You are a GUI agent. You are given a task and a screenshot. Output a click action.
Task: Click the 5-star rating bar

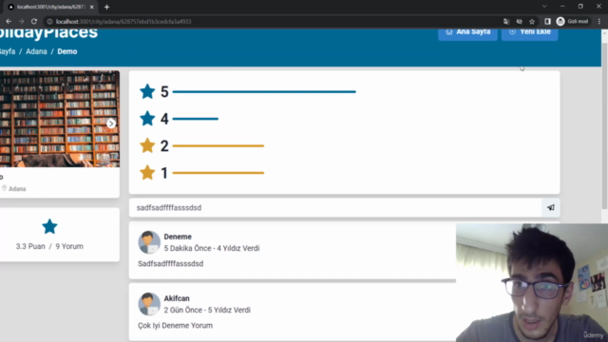(x=264, y=92)
